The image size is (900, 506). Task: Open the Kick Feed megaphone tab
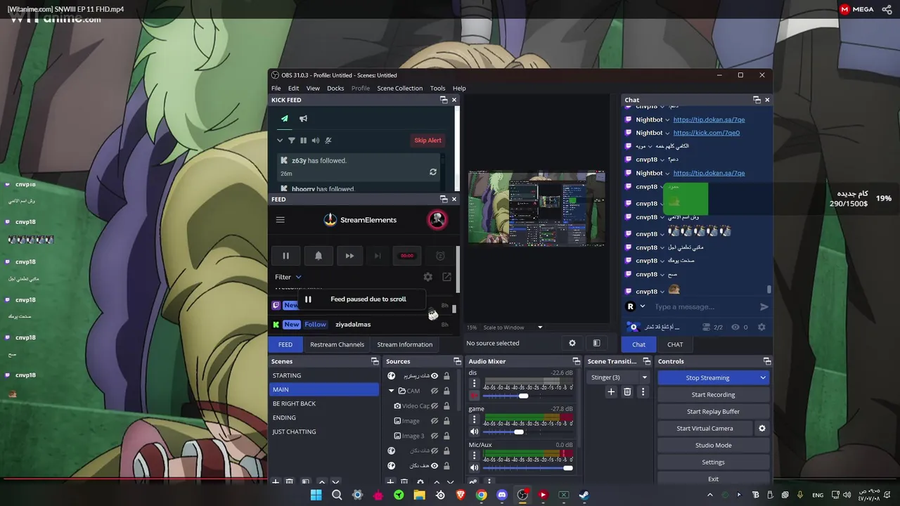tap(303, 119)
